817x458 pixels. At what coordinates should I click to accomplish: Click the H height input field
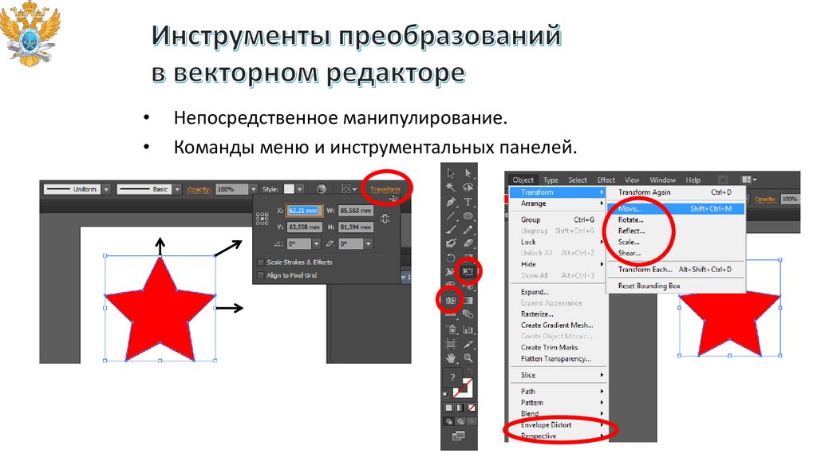click(x=356, y=227)
